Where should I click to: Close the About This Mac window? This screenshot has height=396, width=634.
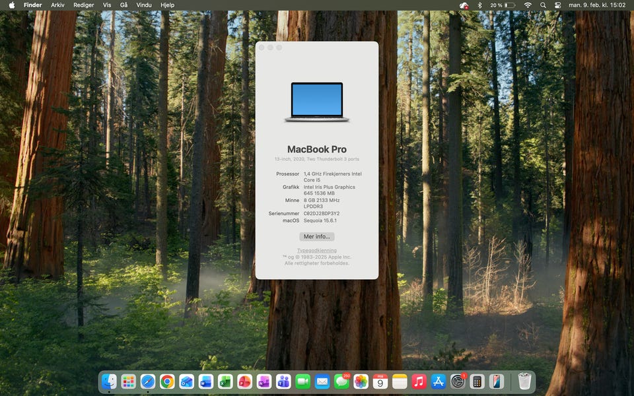tap(262, 48)
